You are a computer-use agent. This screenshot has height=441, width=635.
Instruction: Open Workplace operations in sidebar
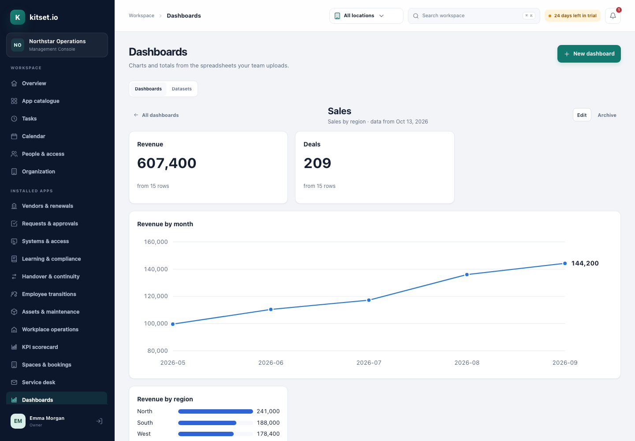57,329
